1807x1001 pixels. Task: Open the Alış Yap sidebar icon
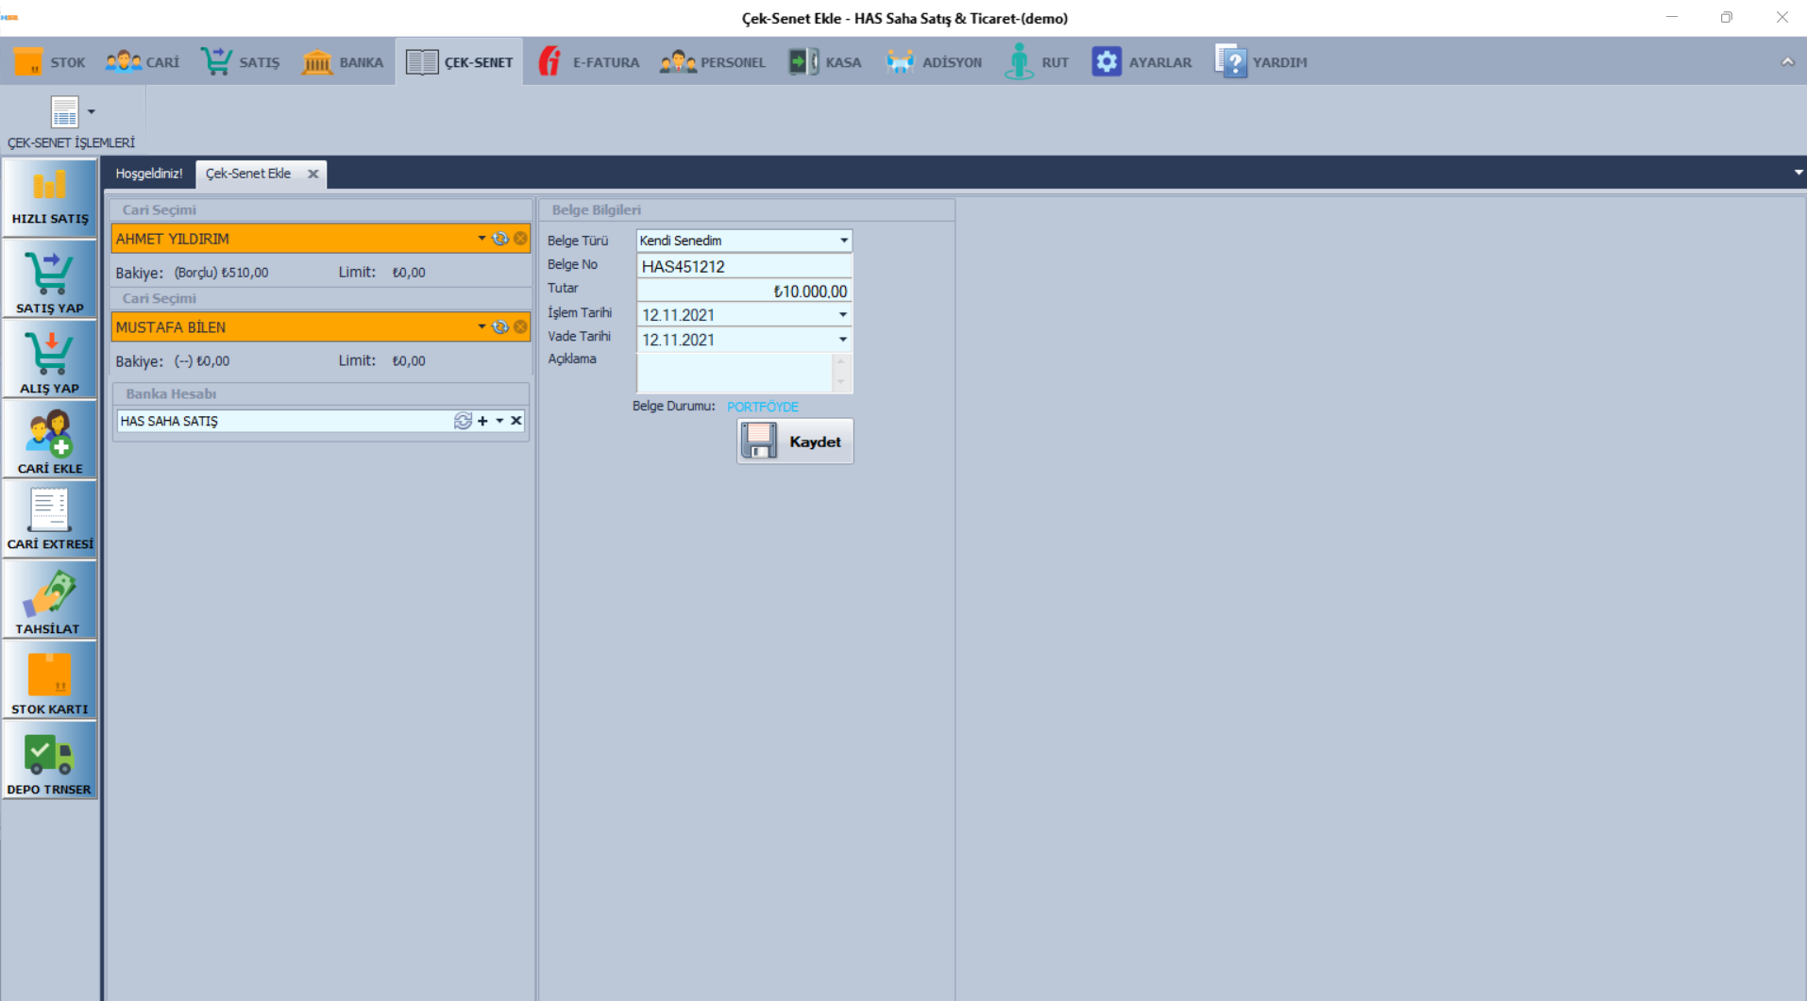tap(50, 359)
